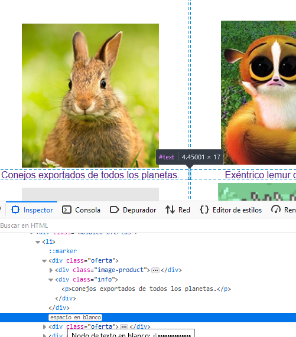The image size is (296, 337).
Task: Click the Inspector tab icon
Action: pos(15,210)
